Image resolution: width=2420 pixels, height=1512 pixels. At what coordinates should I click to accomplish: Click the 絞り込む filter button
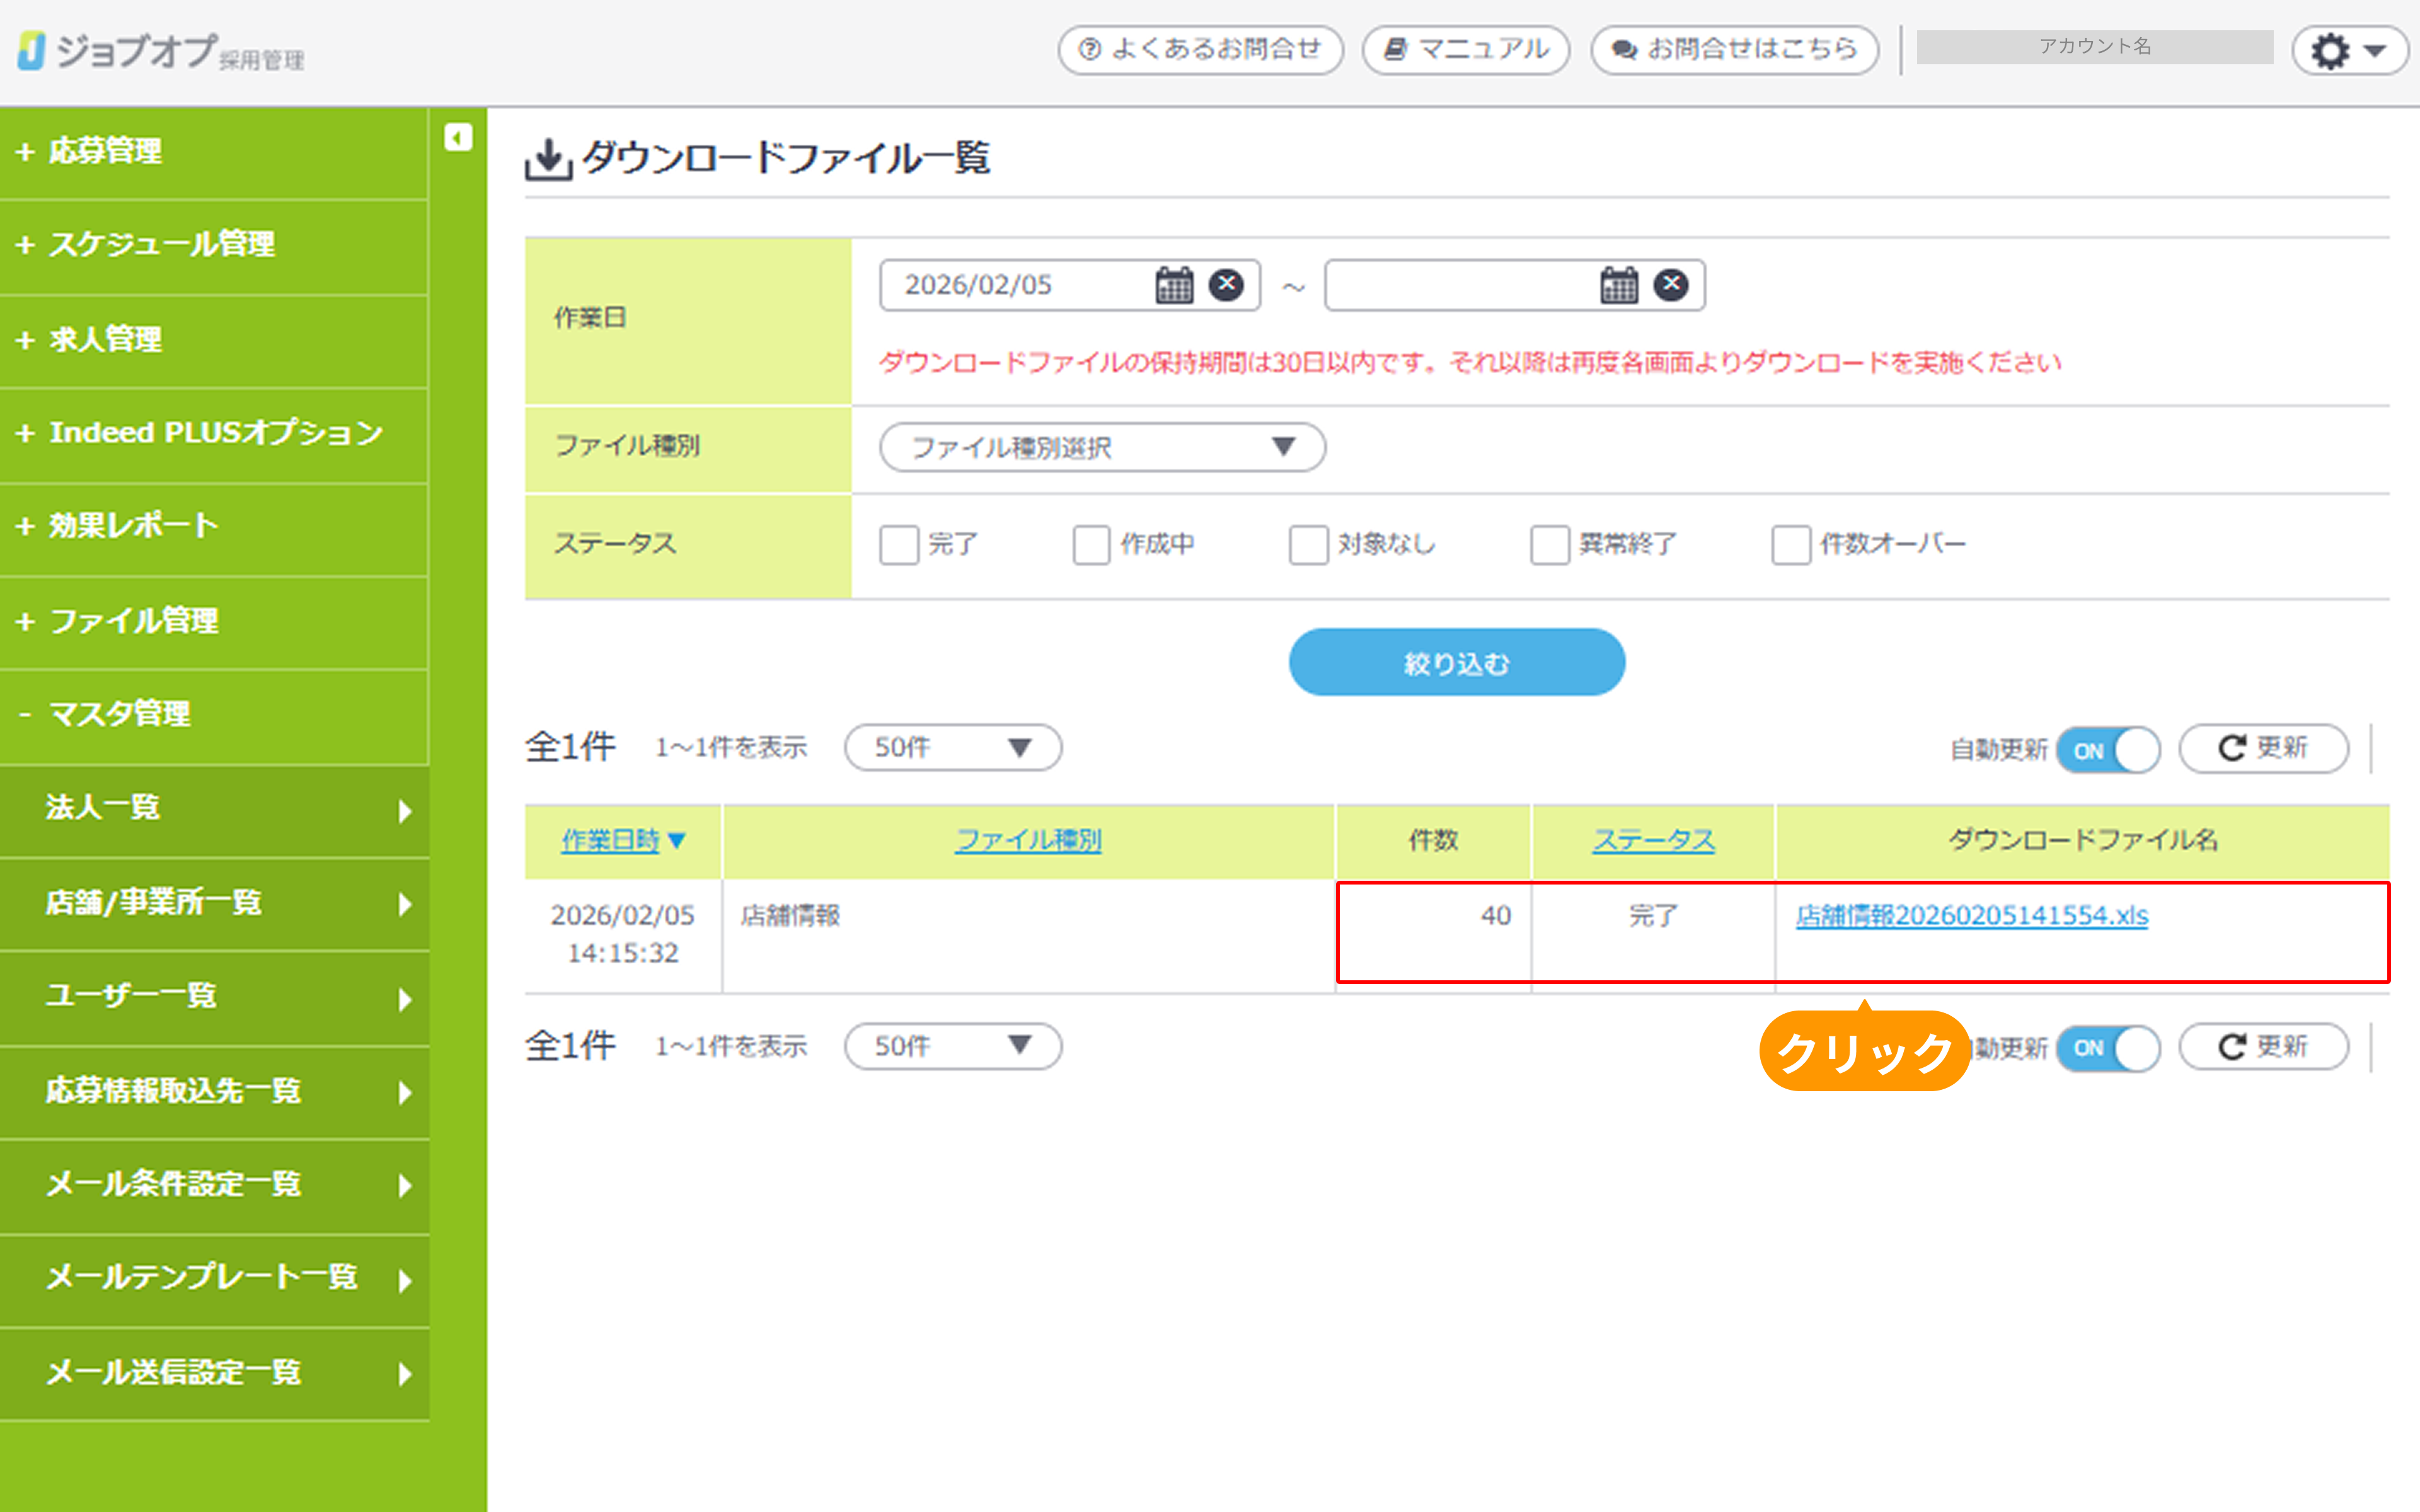tap(1456, 663)
